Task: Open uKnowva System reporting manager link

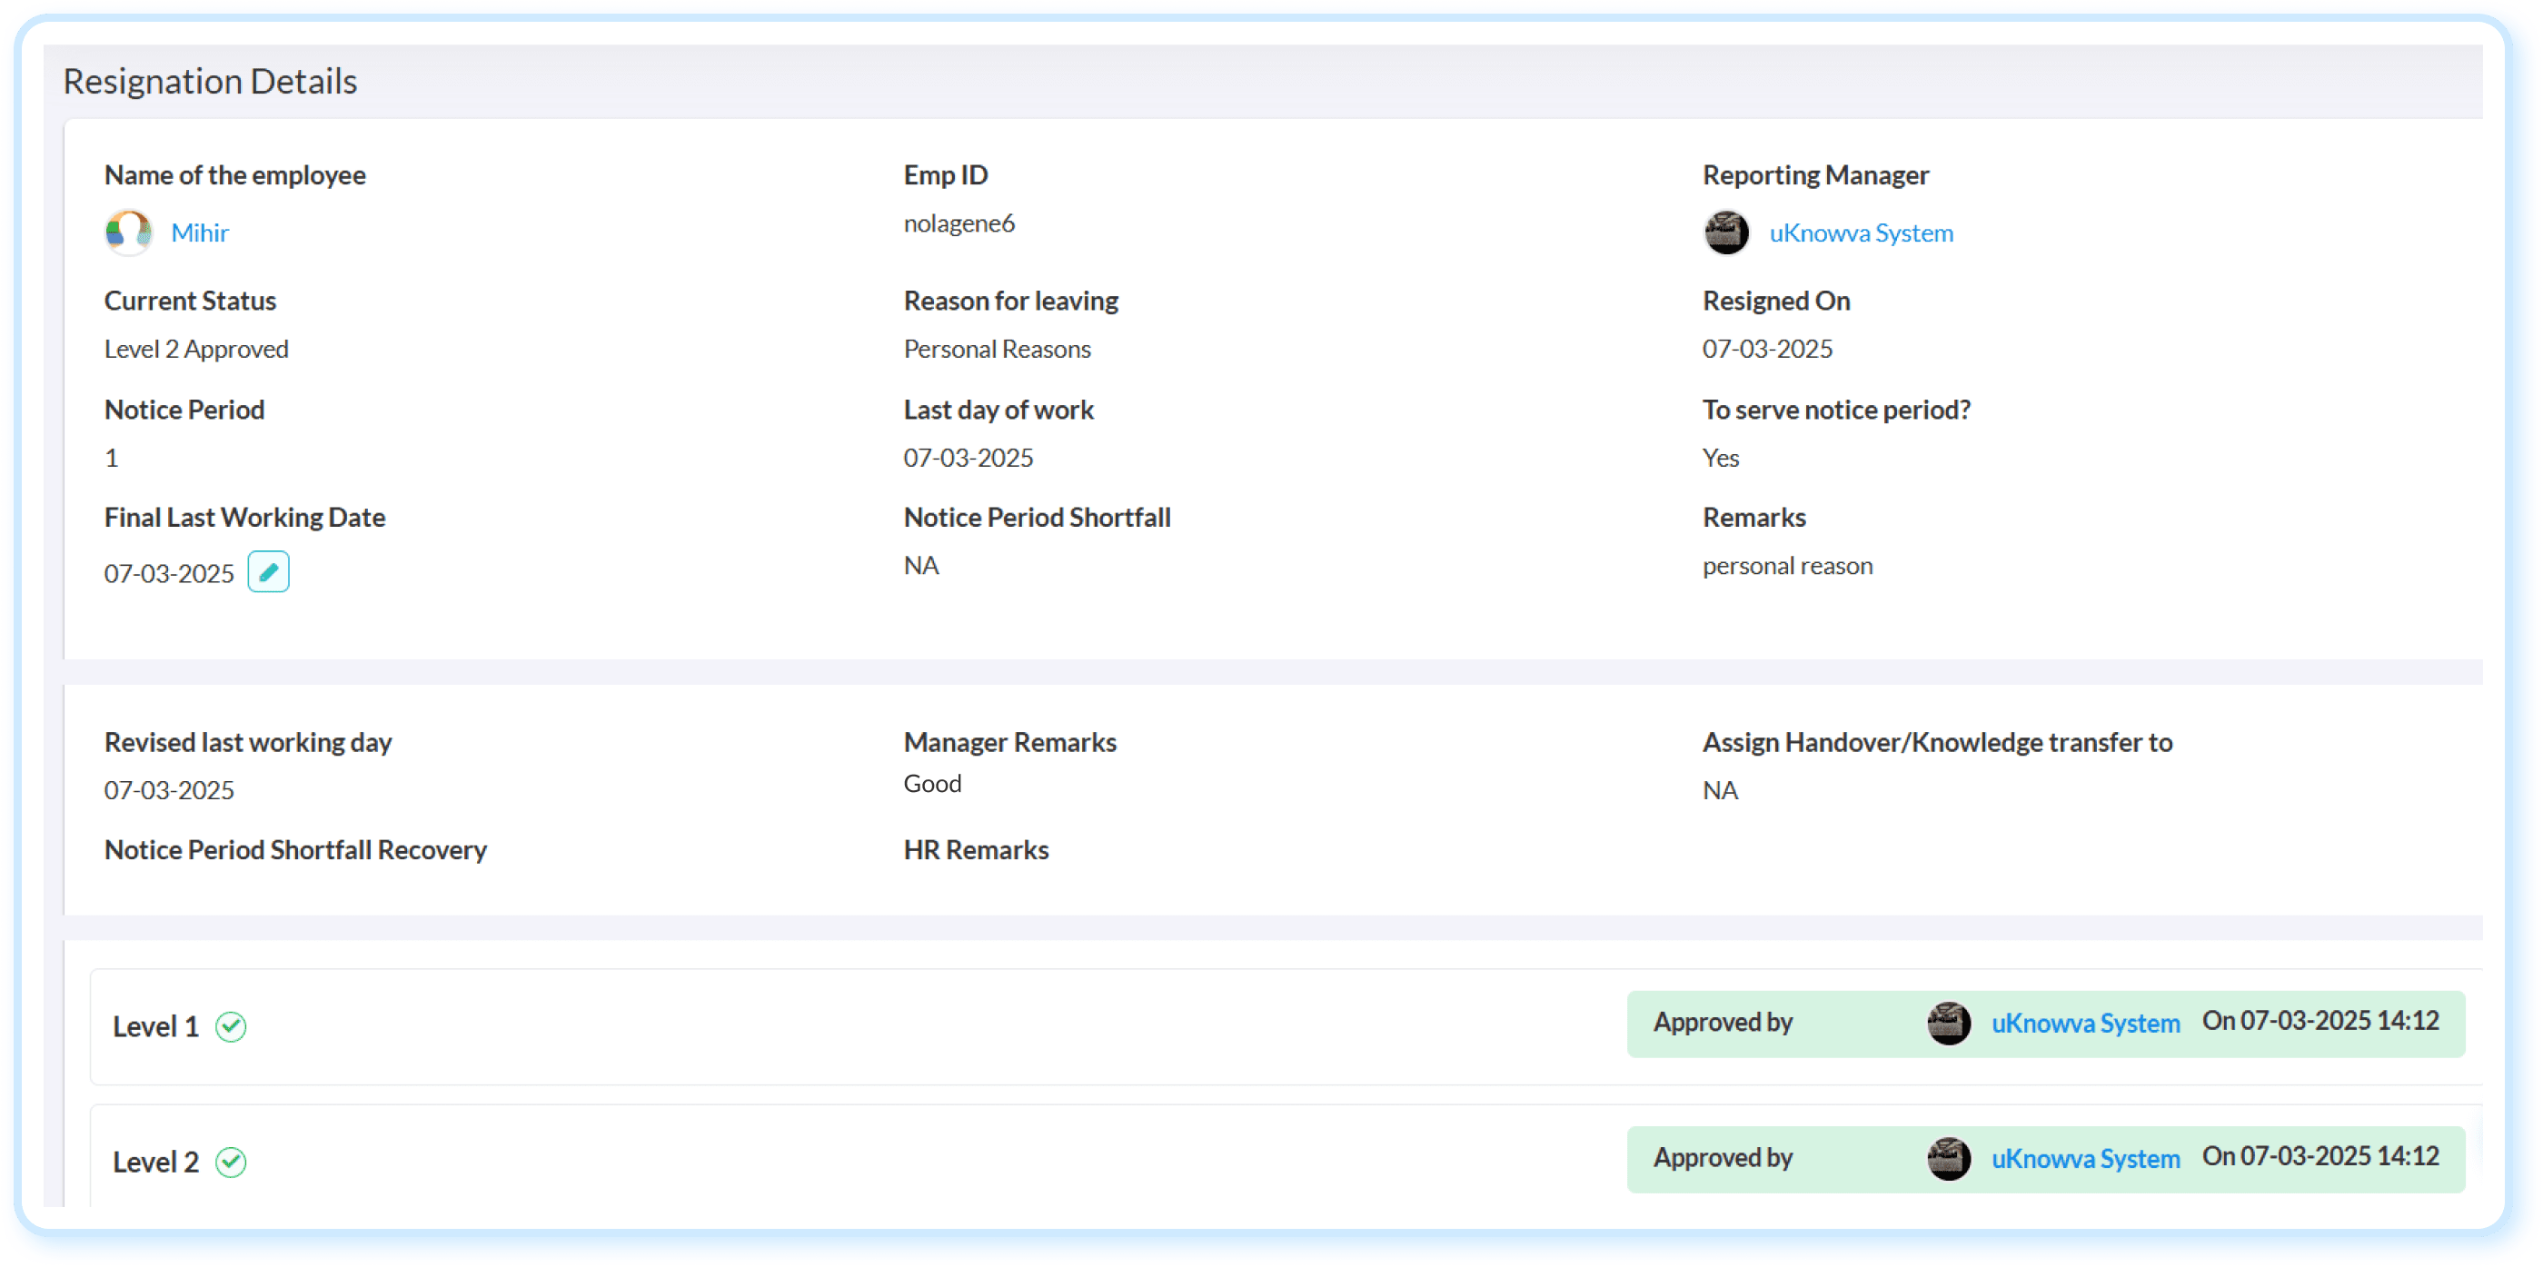Action: pyautogui.click(x=1861, y=233)
